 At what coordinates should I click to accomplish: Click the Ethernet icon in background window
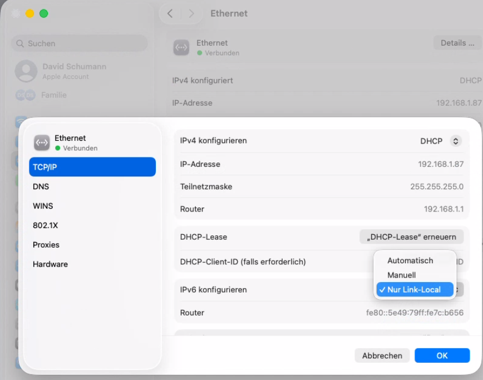181,47
